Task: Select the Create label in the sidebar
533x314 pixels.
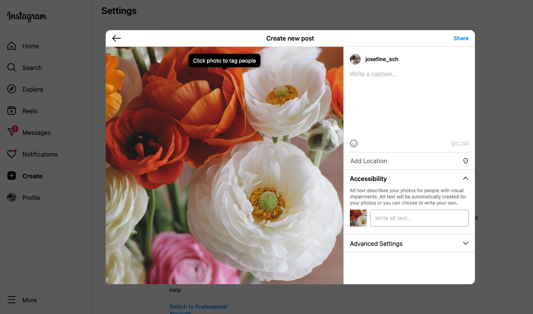Action: click(x=33, y=176)
